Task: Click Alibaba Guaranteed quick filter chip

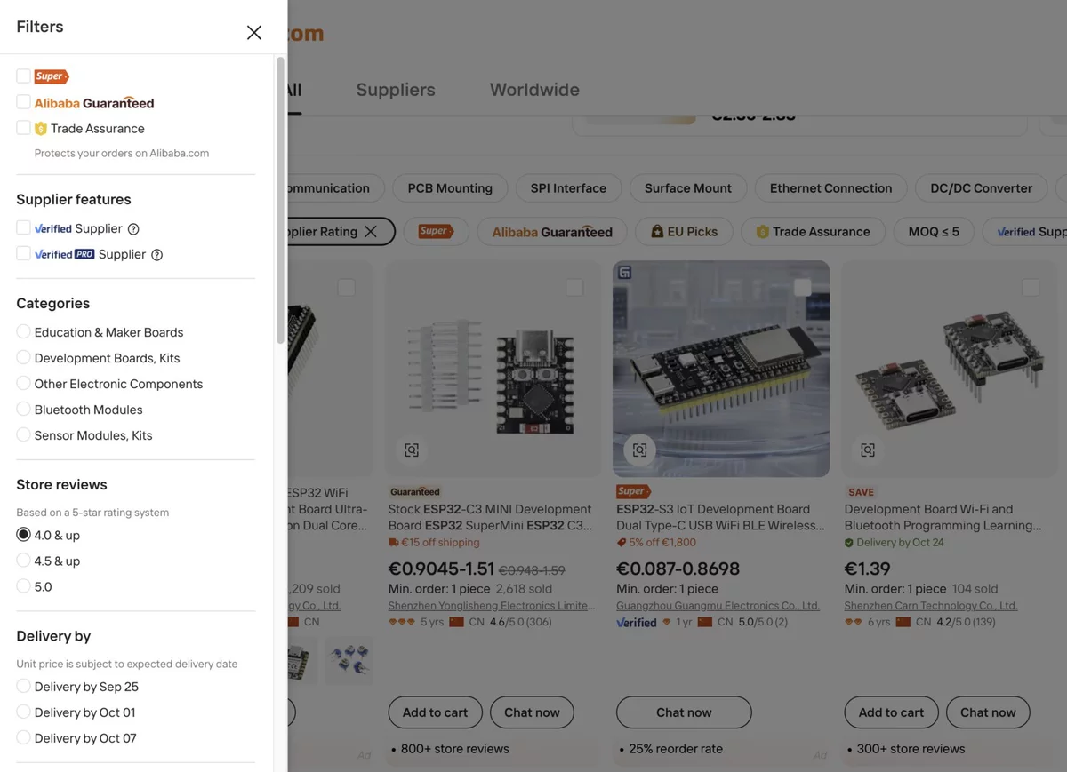Action: pos(552,232)
